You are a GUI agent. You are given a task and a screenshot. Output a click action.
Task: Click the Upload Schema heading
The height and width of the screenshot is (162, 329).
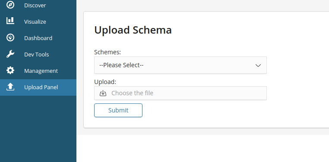point(133,30)
